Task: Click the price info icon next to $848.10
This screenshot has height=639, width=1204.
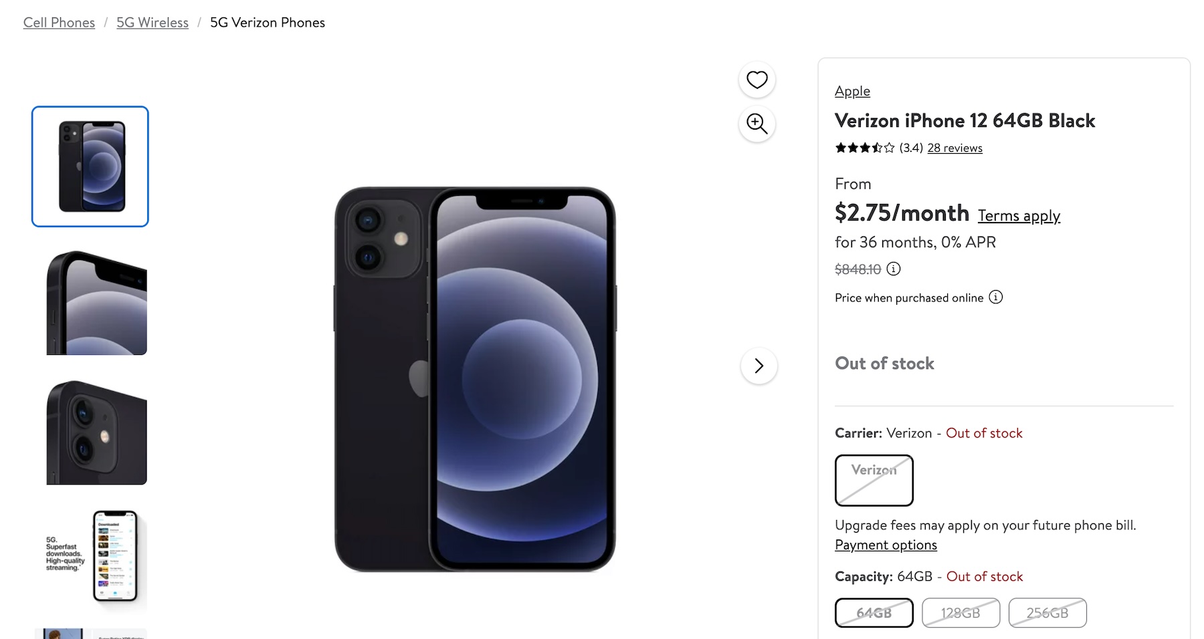Action: point(894,269)
